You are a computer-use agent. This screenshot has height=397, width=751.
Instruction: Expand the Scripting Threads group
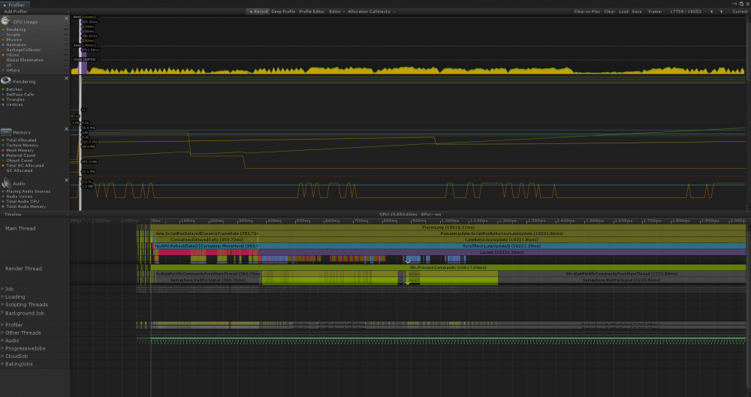(x=26, y=305)
